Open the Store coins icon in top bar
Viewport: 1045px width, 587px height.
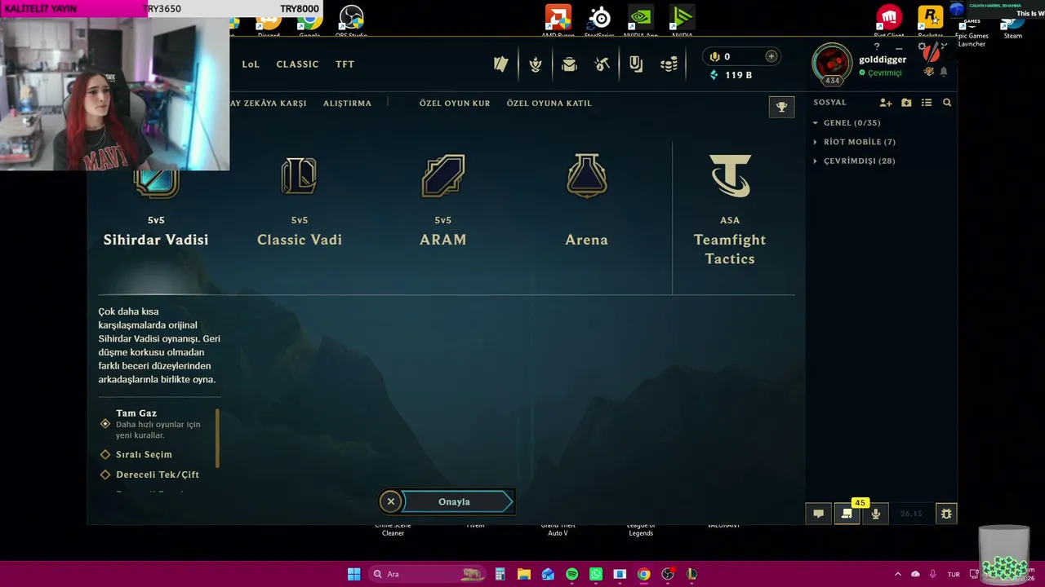669,64
